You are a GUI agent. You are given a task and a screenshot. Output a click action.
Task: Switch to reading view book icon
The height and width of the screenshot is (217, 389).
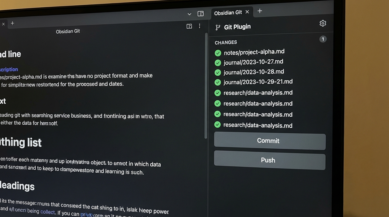189,26
